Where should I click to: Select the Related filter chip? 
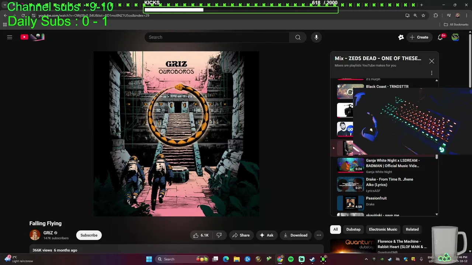click(x=412, y=229)
